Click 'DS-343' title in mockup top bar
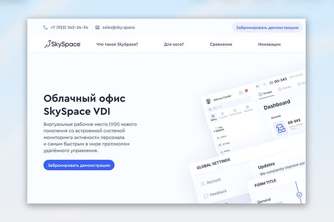The image size is (334, 222). pyautogui.click(x=281, y=80)
